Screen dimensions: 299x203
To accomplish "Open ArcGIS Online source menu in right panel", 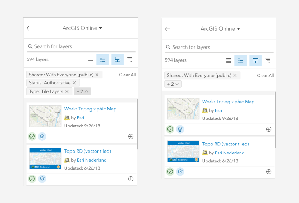I will [220, 29].
